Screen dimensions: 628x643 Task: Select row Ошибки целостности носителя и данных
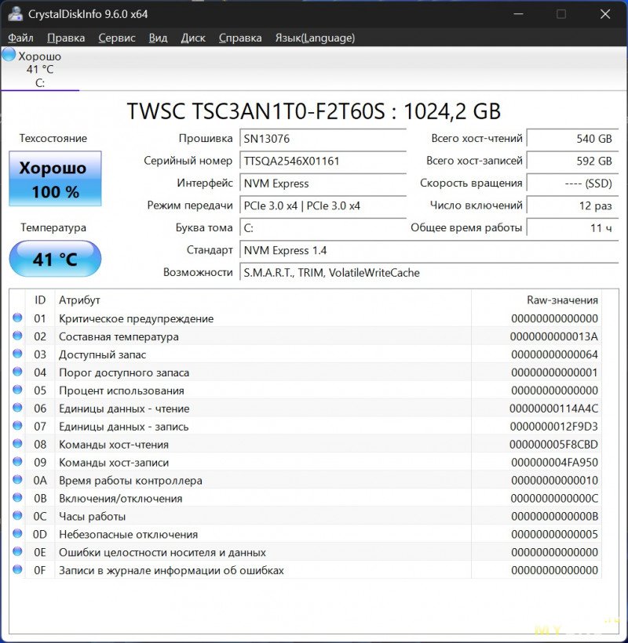[x=305, y=552]
